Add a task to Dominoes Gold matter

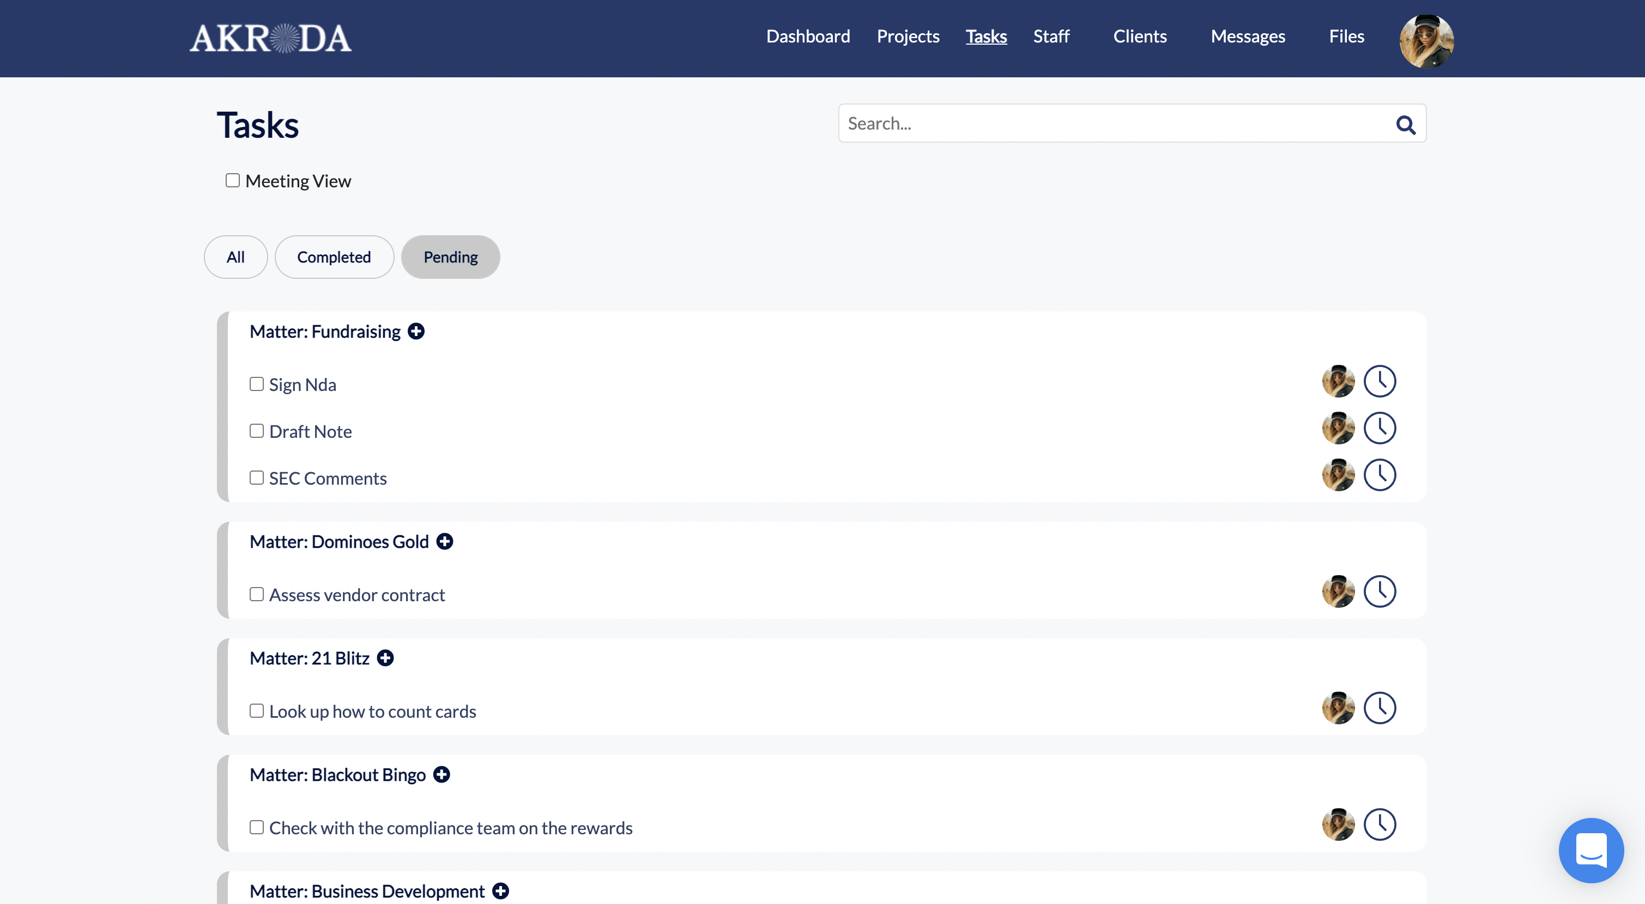pos(444,541)
